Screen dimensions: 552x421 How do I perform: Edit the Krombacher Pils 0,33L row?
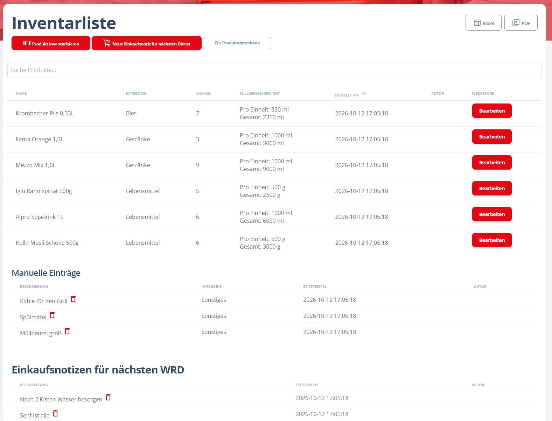(x=492, y=111)
